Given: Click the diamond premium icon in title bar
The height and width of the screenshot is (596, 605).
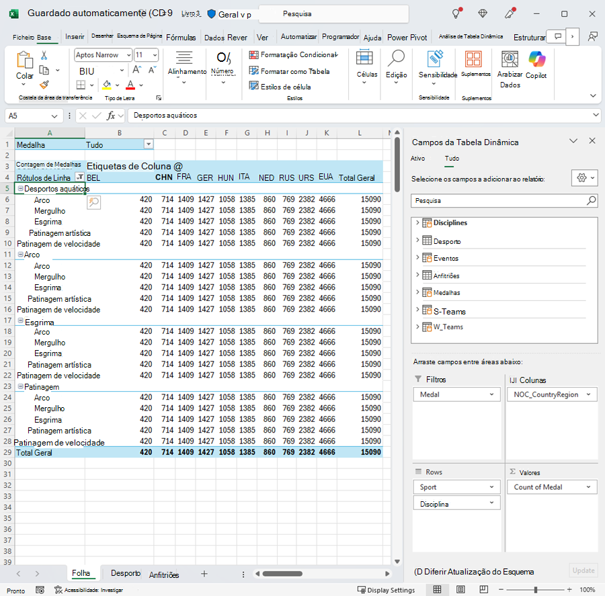Looking at the screenshot, I should [483, 13].
